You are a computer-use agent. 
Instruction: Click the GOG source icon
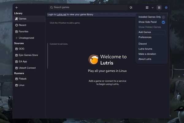click(17, 49)
